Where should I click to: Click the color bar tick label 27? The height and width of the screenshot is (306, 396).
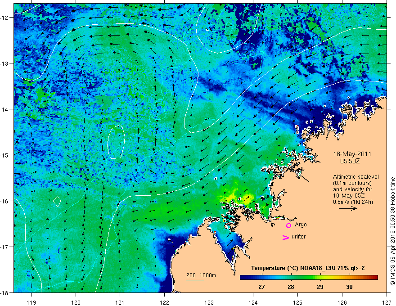click(x=261, y=287)
